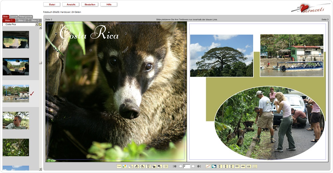Go to the next page arrow
Image resolution: width=333 pixels, height=173 pixels.
pos(193,166)
